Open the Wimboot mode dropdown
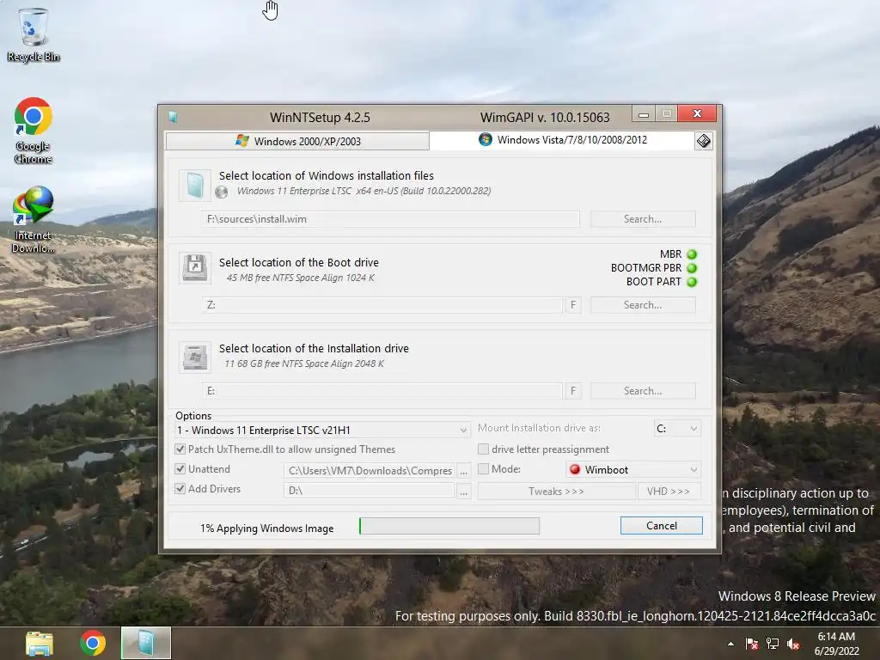880x660 pixels. click(633, 469)
